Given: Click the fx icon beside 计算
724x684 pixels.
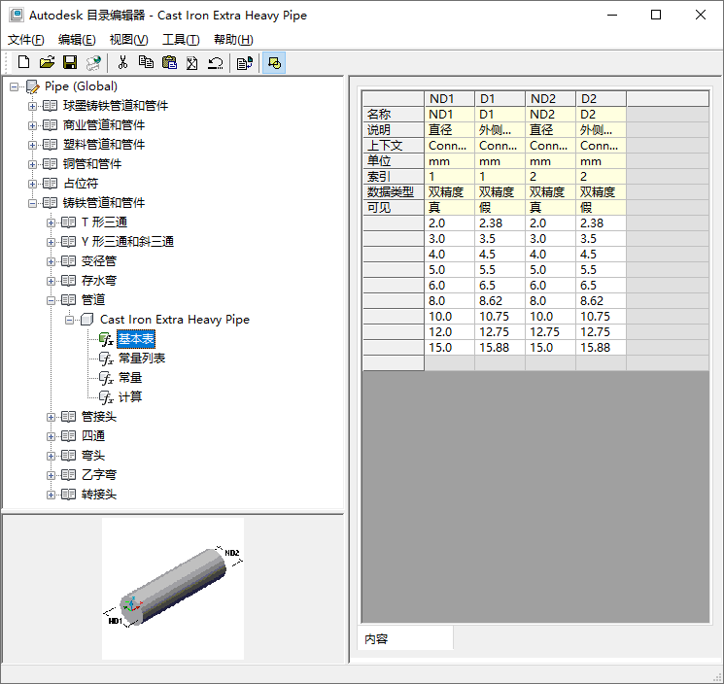Looking at the screenshot, I should point(106,397).
